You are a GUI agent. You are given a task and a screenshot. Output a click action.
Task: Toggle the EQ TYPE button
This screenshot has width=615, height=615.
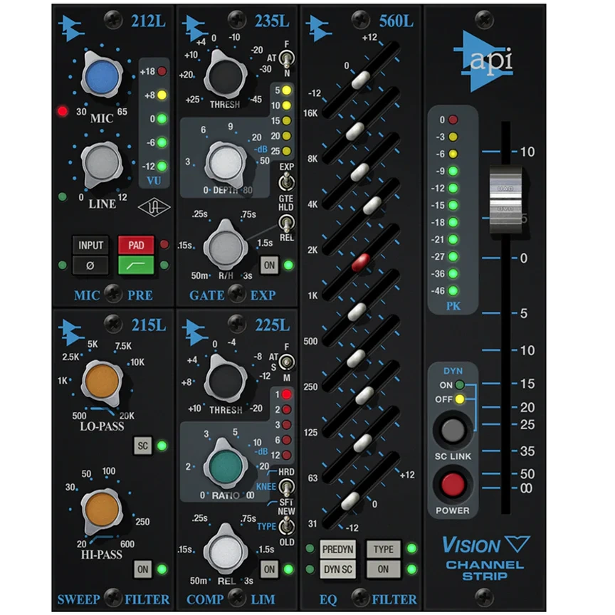(383, 550)
